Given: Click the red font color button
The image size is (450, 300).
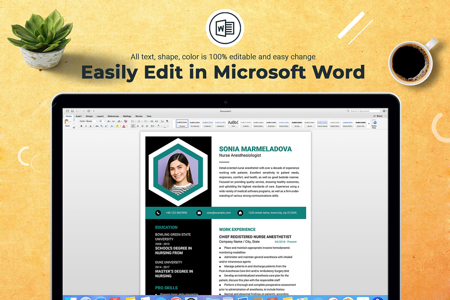Looking at the screenshot, I should tap(124, 126).
